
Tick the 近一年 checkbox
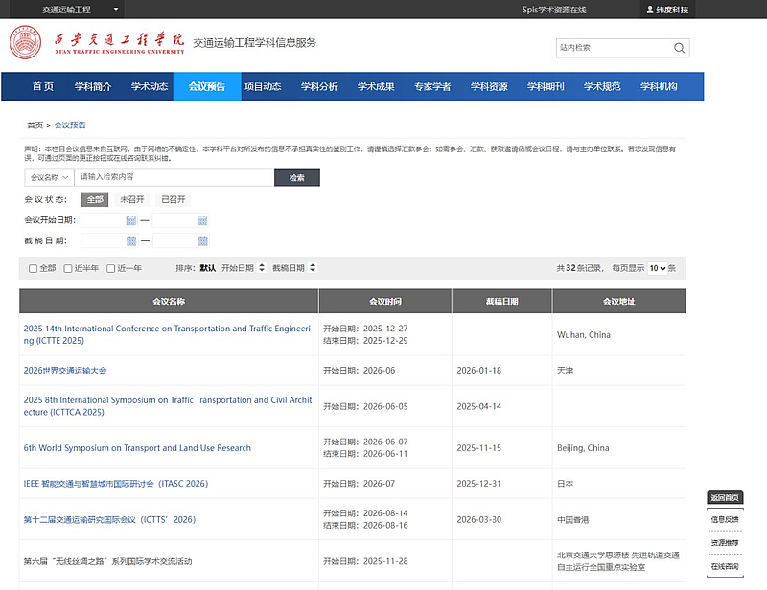(111, 269)
